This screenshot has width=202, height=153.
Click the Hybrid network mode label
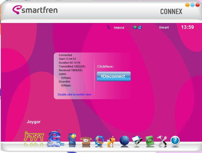(x=119, y=28)
